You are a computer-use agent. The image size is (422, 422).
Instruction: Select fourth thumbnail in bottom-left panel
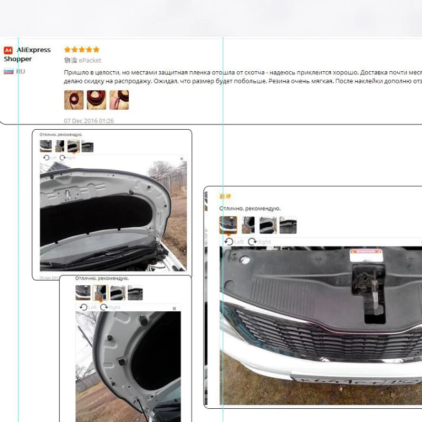click(136, 293)
